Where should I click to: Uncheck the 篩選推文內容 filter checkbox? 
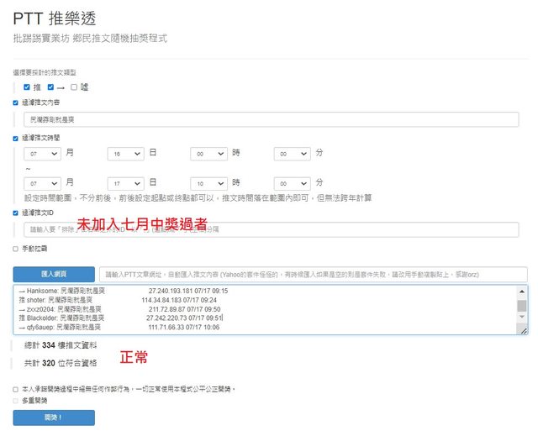coord(16,102)
